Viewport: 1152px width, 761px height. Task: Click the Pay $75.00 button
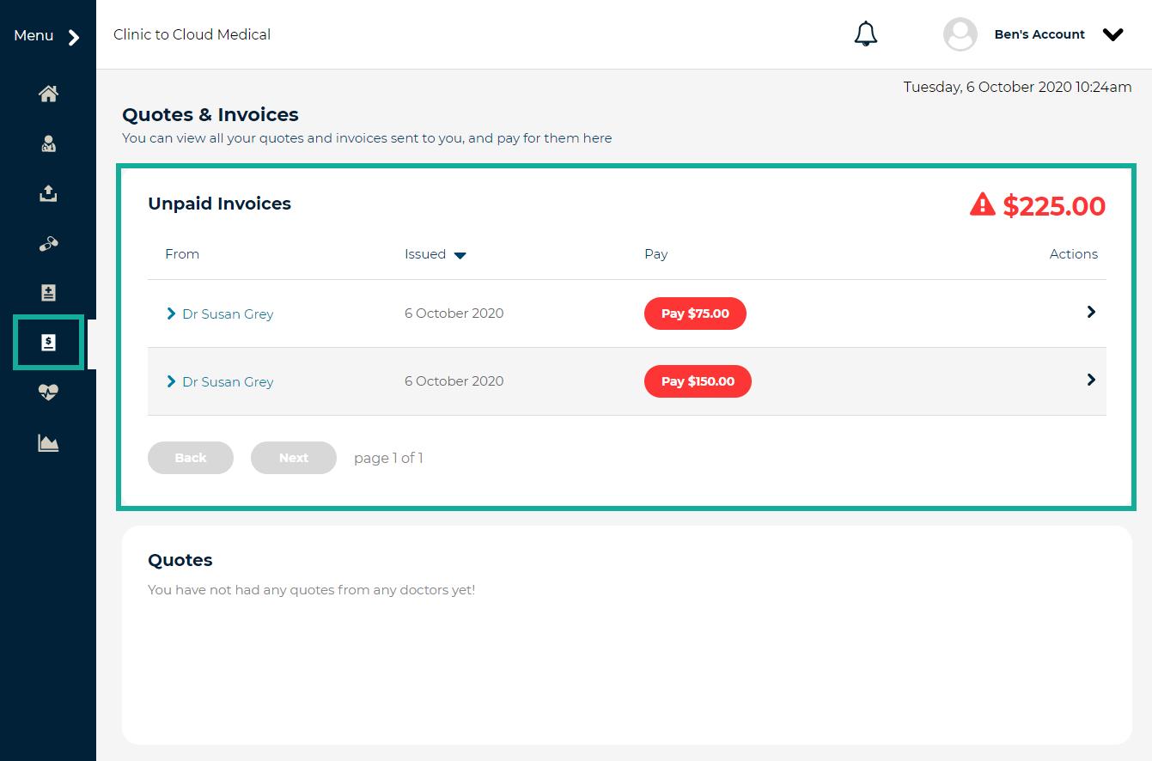[x=695, y=314]
